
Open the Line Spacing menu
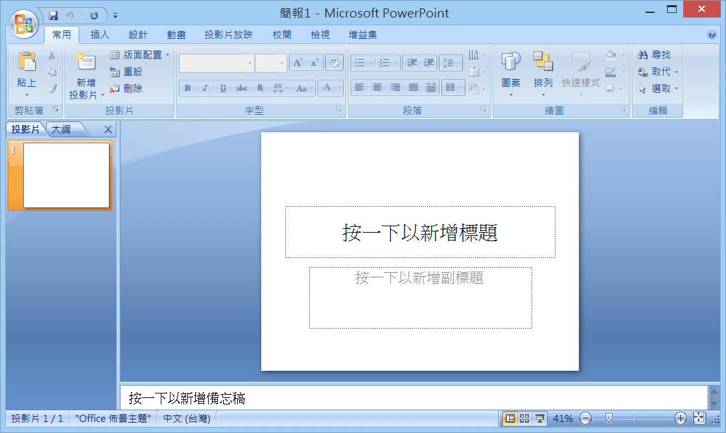451,62
